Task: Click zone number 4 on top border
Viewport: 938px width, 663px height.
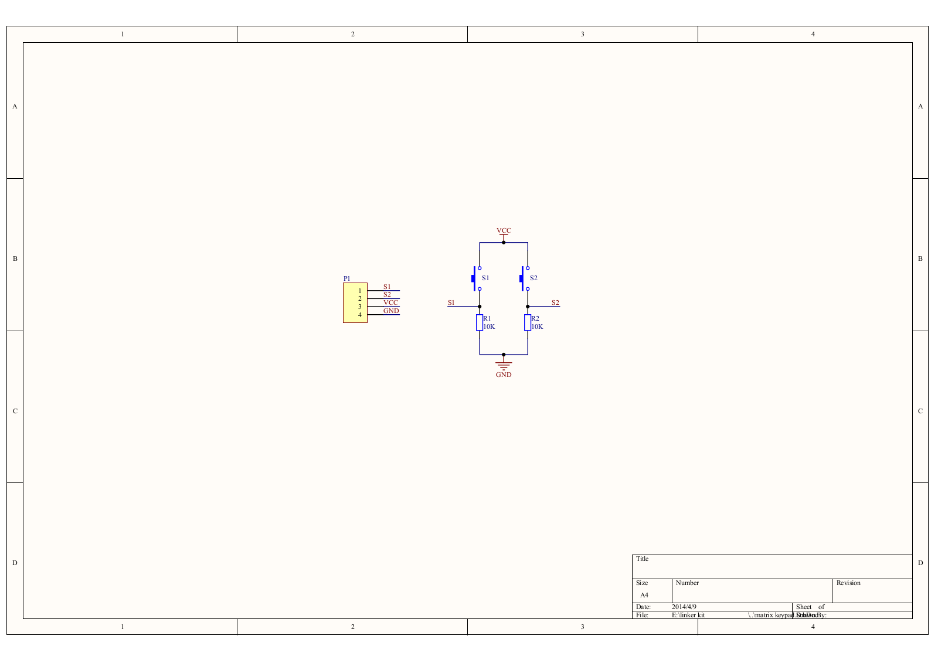Action: click(813, 34)
